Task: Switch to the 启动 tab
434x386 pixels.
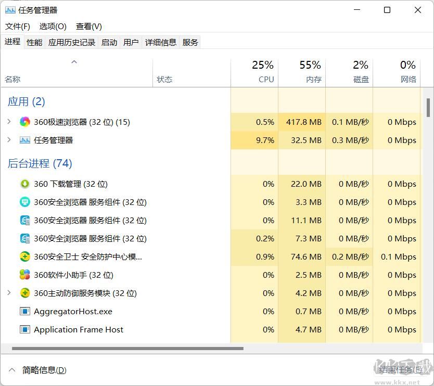Action: tap(109, 42)
